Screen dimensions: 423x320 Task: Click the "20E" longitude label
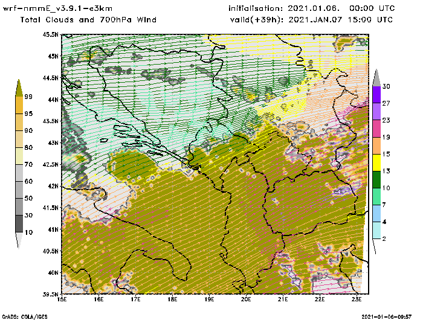(246, 299)
